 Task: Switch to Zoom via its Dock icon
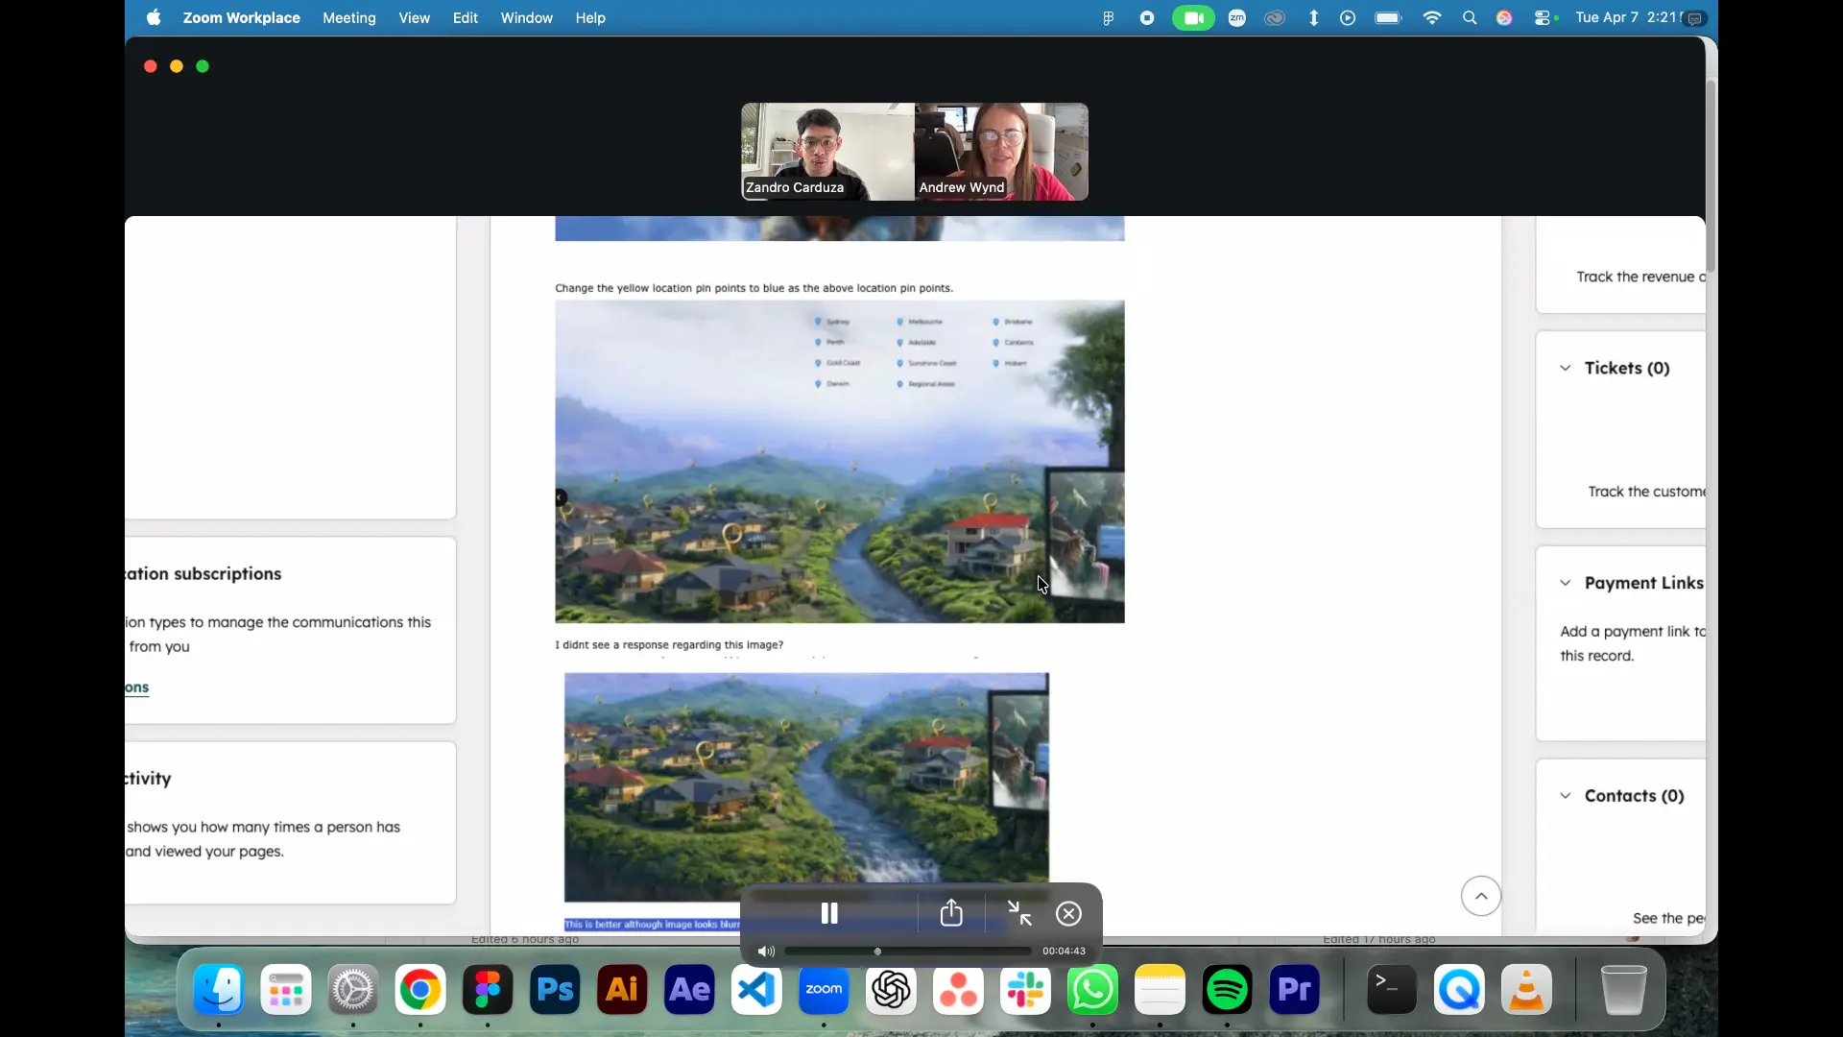click(x=824, y=989)
